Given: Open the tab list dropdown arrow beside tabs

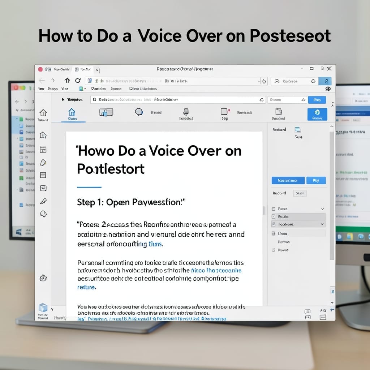Looking at the screenshot, I should click(97, 70).
